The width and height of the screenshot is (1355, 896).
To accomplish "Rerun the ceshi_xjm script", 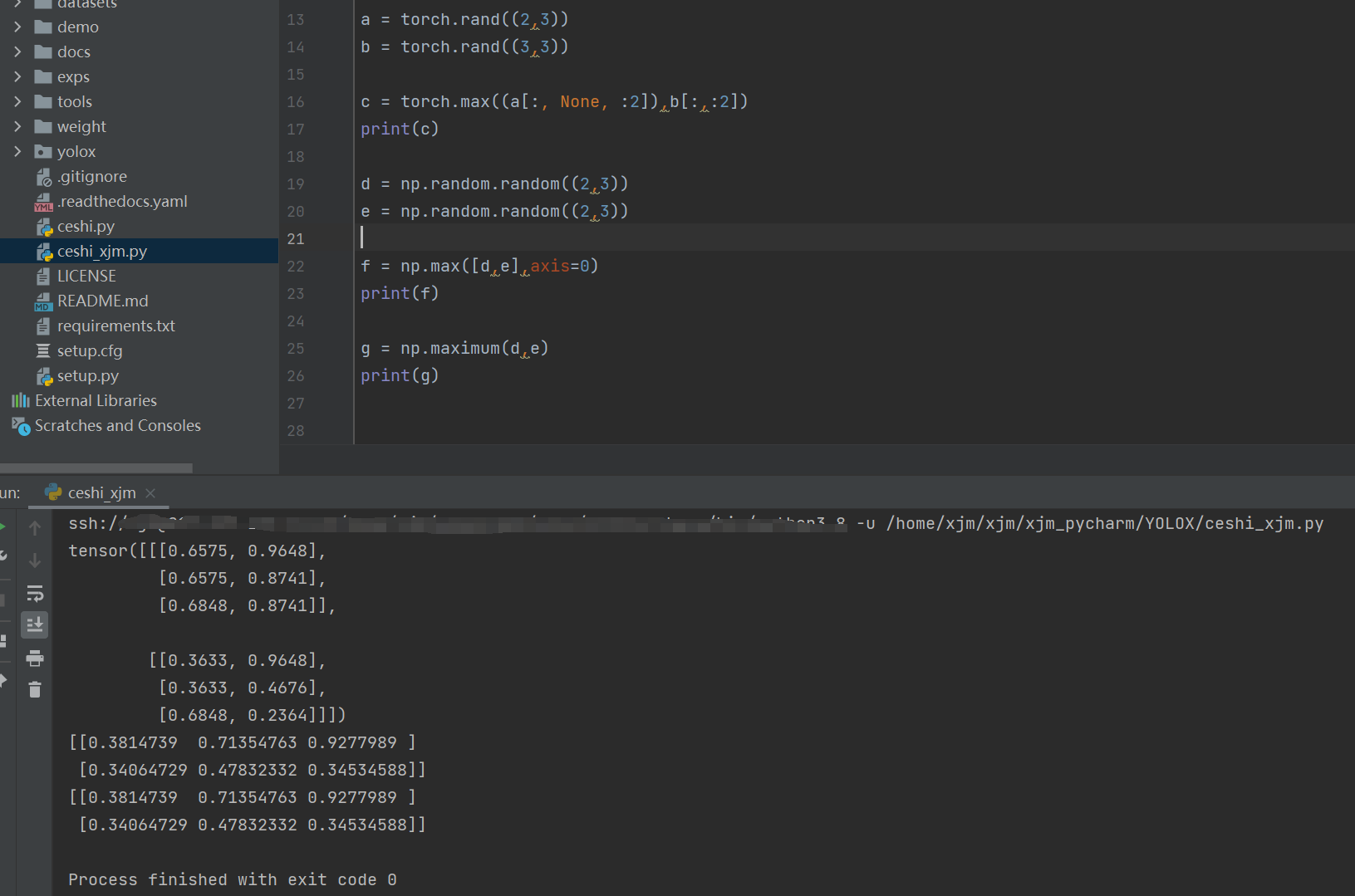I will click(2, 526).
